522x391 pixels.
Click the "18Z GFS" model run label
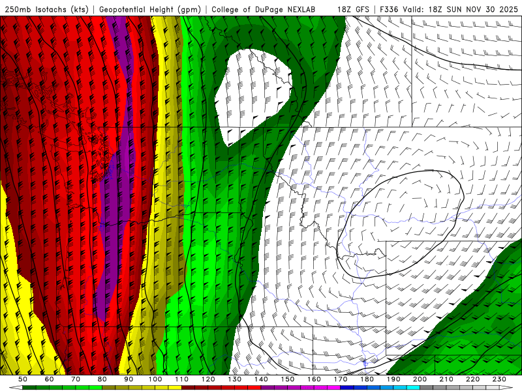click(353, 9)
